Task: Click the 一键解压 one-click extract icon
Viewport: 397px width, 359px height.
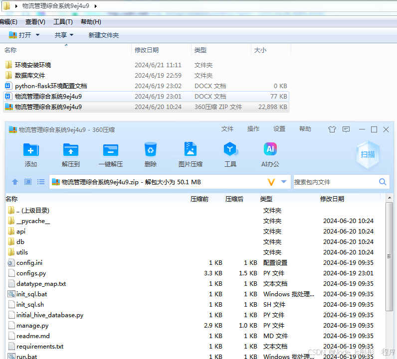Action: click(x=111, y=150)
